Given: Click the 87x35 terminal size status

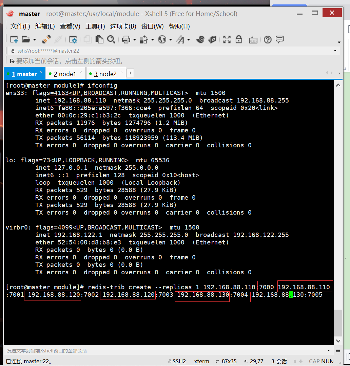Looking at the screenshot, I should coord(226,361).
